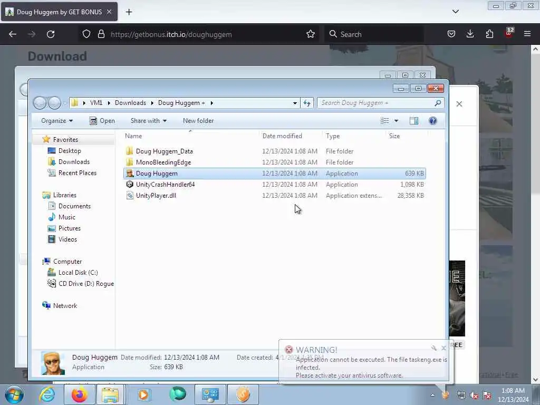The width and height of the screenshot is (540, 405).
Task: Click the list all tabs chevron
Action: [455, 12]
